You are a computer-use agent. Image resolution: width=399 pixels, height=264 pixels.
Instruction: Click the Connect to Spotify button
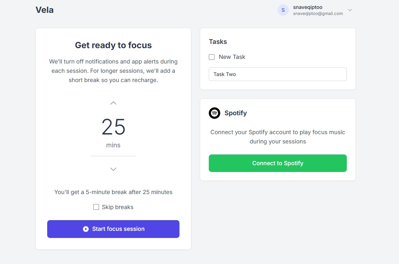click(x=277, y=163)
